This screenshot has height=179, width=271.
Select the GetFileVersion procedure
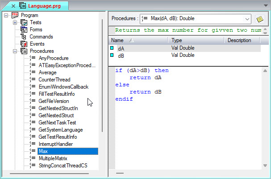(x=54, y=101)
